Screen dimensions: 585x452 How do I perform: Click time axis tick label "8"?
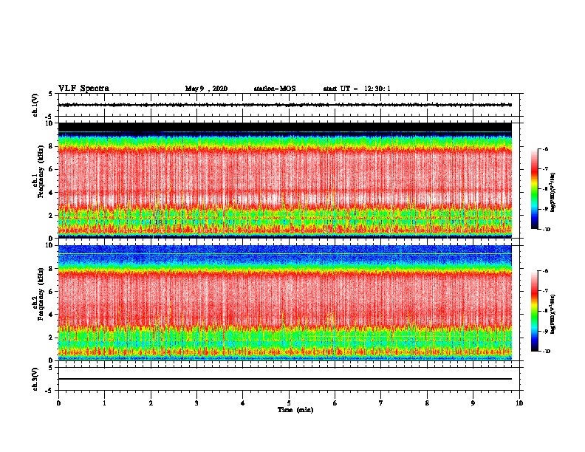(427, 403)
